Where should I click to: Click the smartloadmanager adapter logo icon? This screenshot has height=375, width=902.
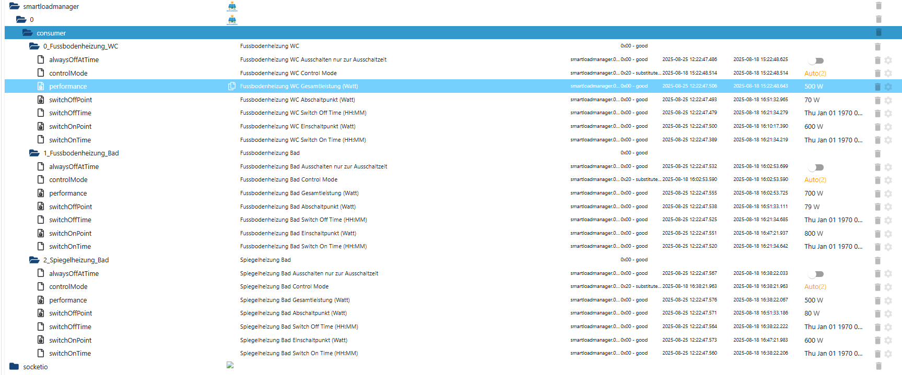point(232,6)
